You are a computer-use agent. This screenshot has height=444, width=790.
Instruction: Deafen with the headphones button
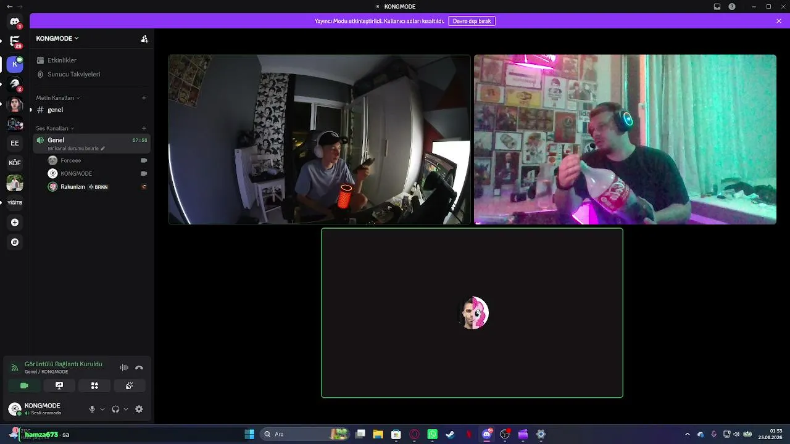point(115,409)
